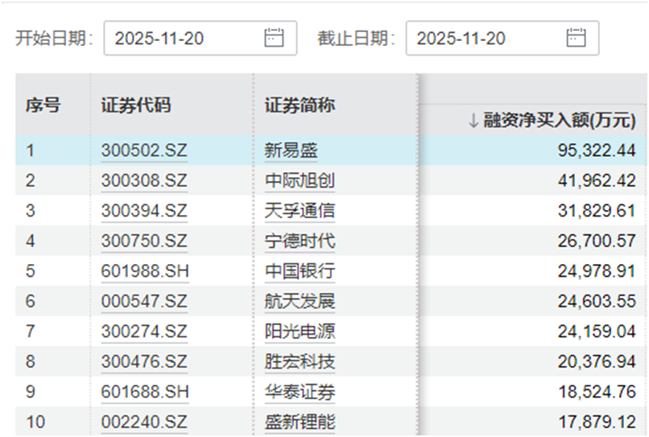The width and height of the screenshot is (649, 437).
Task: Open the 中际旭创 stock link
Action: 300,180
